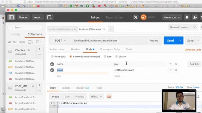Open the virmerson account dropdown
This screenshot has height=113, width=202.
(x=172, y=17)
